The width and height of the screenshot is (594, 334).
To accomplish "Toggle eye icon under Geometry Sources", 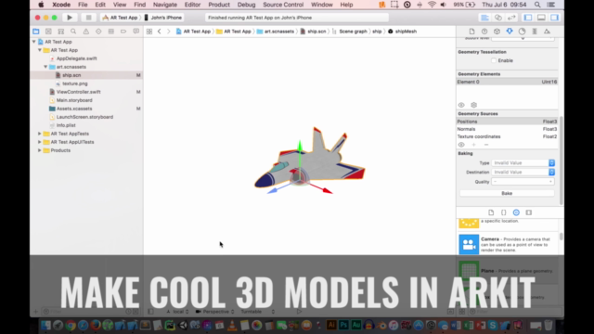I will [x=461, y=145].
